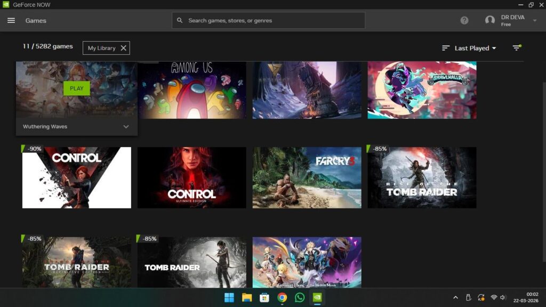Click the green PLAY button

point(77,88)
